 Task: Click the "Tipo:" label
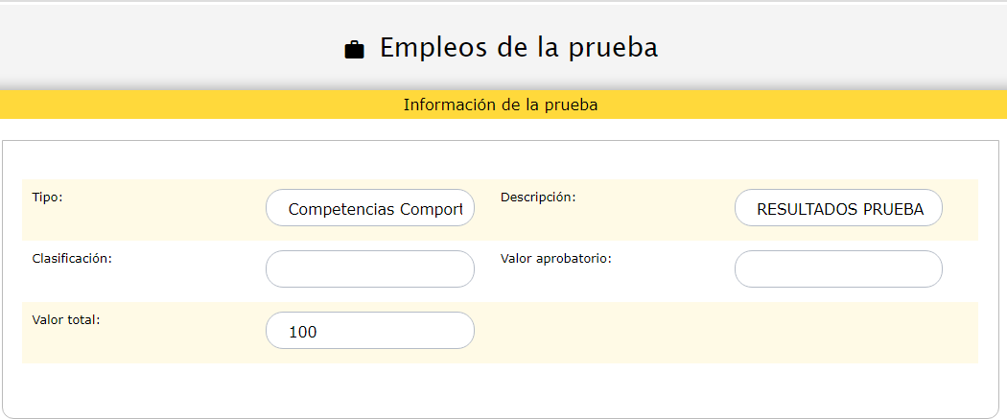click(47, 197)
